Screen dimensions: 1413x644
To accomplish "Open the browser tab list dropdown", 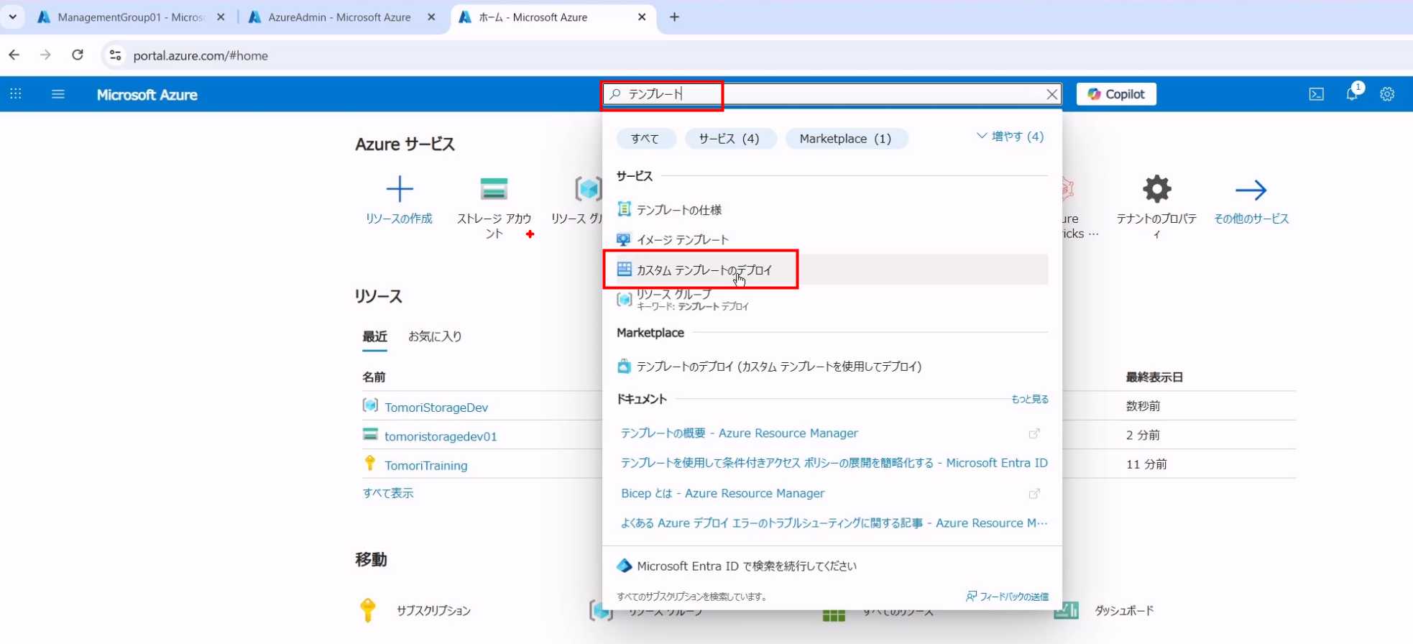I will pyautogui.click(x=12, y=17).
